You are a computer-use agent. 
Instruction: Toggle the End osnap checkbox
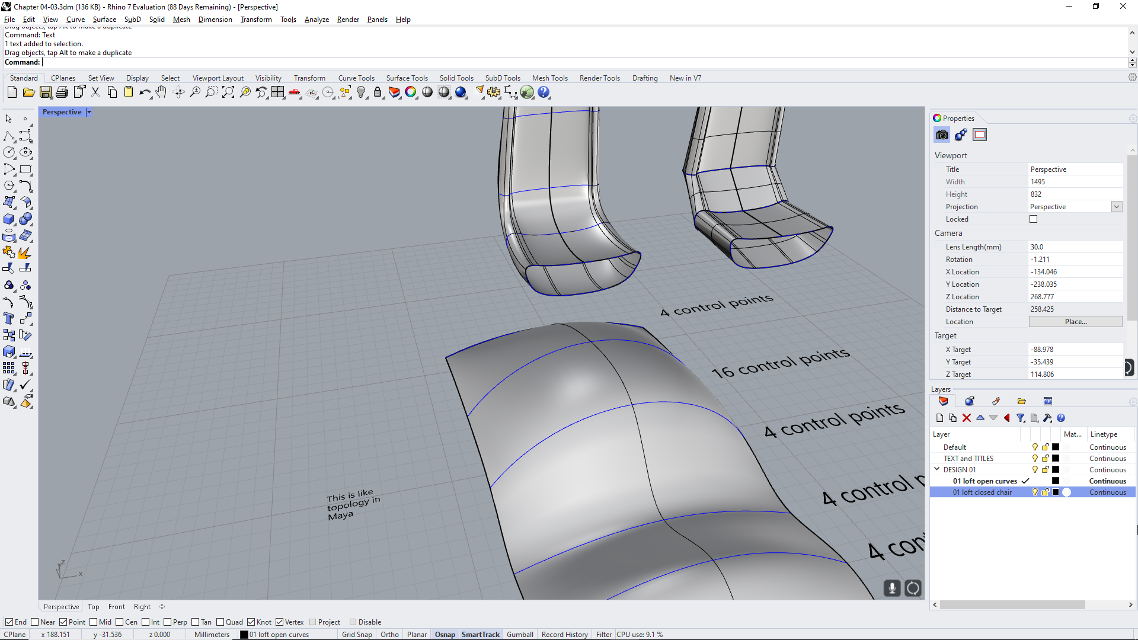click(9, 622)
